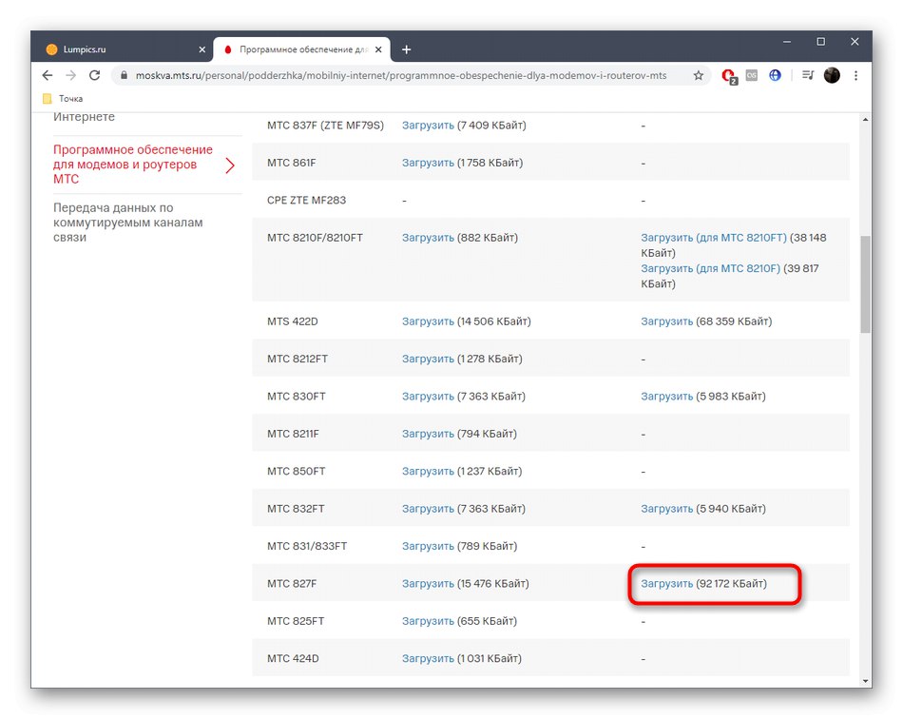Go back to the previous page
This screenshot has height=719, width=903.
(x=48, y=75)
